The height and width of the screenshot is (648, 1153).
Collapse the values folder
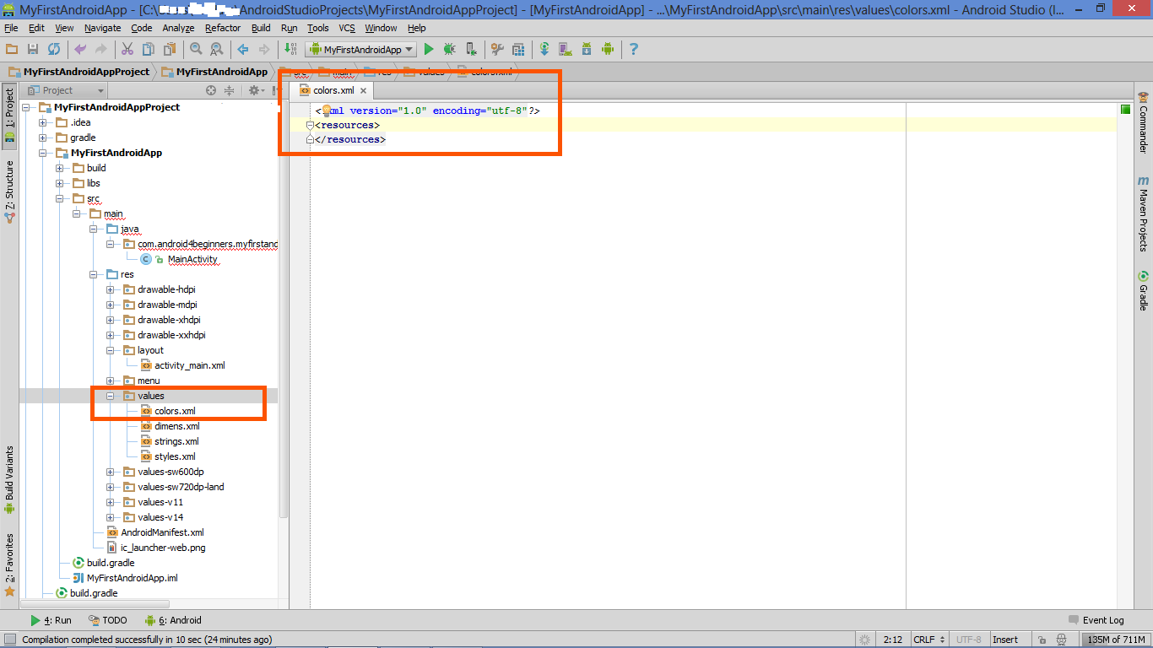(x=111, y=396)
